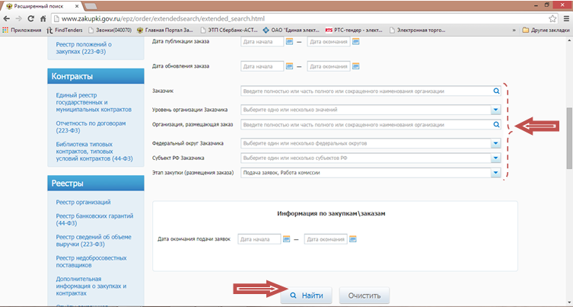
Task: Bookmark this page with the star icon
Action: coord(552,18)
